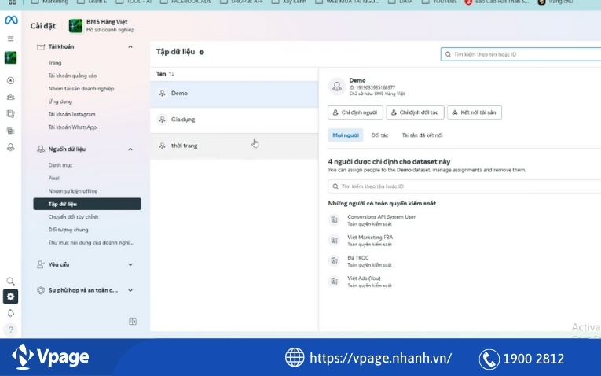Screen dimensions: 601x376
Task: Open Thư mục nội dung của doanh nghiệp
Action: 91,243
